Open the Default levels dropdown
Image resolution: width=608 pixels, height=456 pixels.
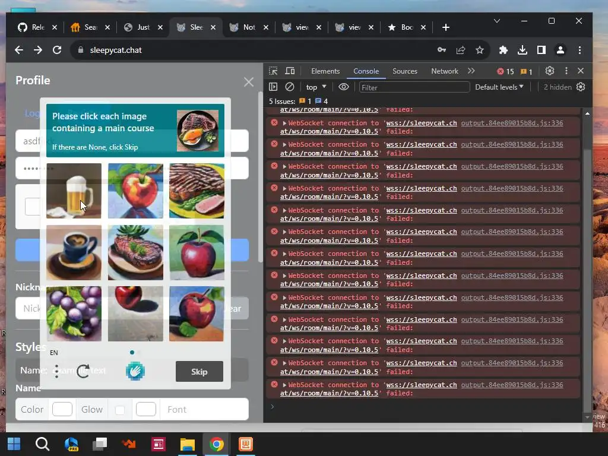pyautogui.click(x=499, y=87)
